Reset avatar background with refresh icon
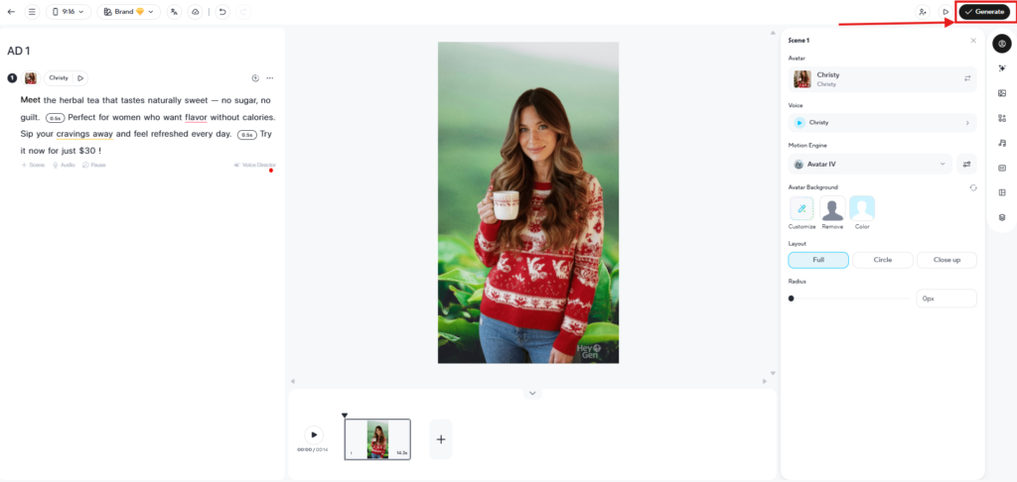The width and height of the screenshot is (1017, 482). pos(973,187)
